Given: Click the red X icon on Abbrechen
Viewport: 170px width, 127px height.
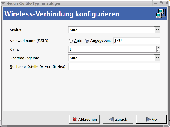Looking at the screenshot, I should coord(75,119).
